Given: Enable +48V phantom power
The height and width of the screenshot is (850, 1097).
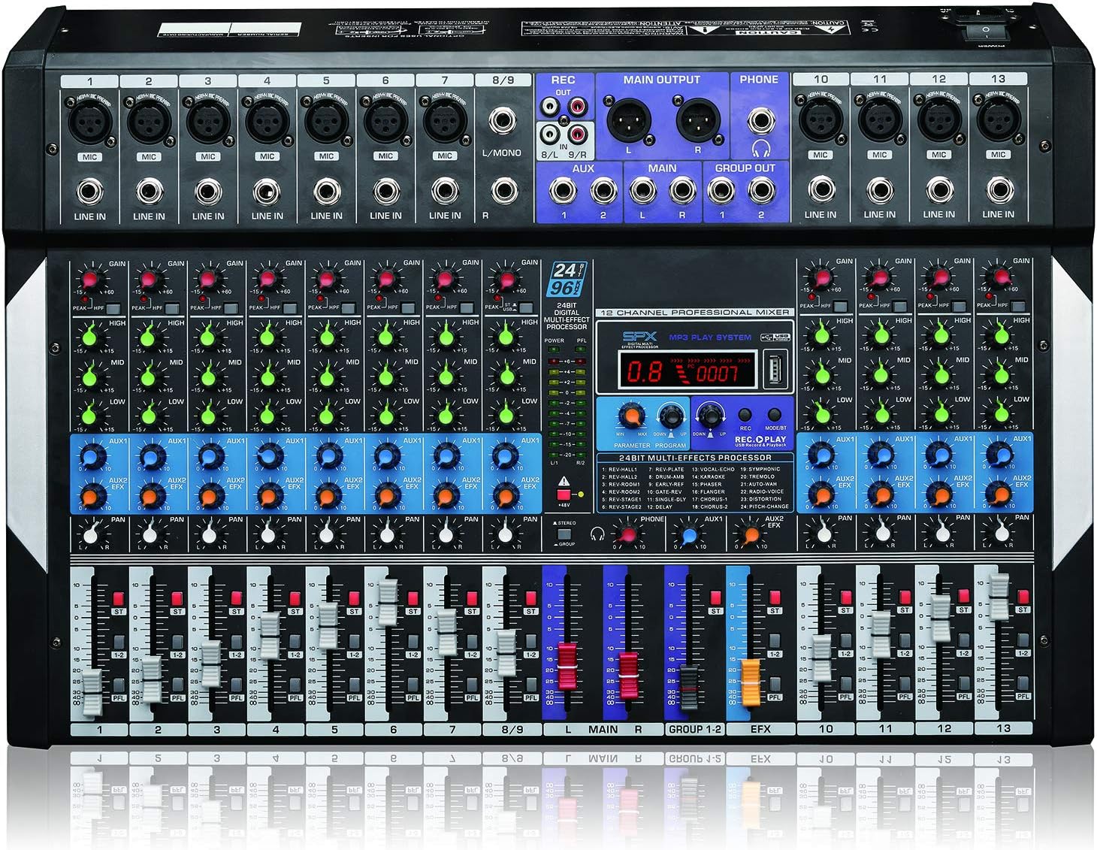Looking at the screenshot, I should pyautogui.click(x=564, y=495).
